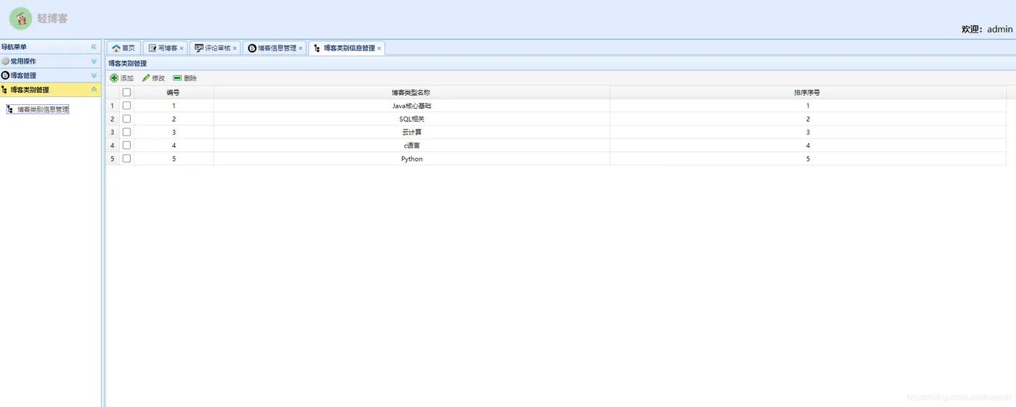Select the c语言 cell
The image size is (1016, 407).
tap(411, 145)
